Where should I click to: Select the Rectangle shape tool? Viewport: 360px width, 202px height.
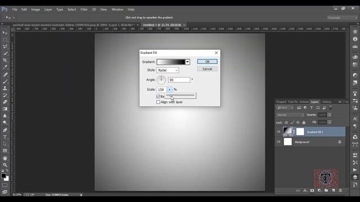click(5, 151)
